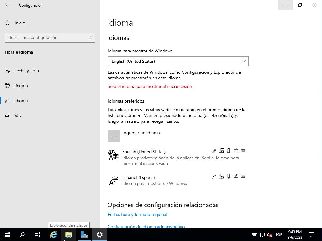Image resolution: width=322 pixels, height=241 pixels.
Task: Click Español row handwriting feature icon
Action: coord(236,176)
